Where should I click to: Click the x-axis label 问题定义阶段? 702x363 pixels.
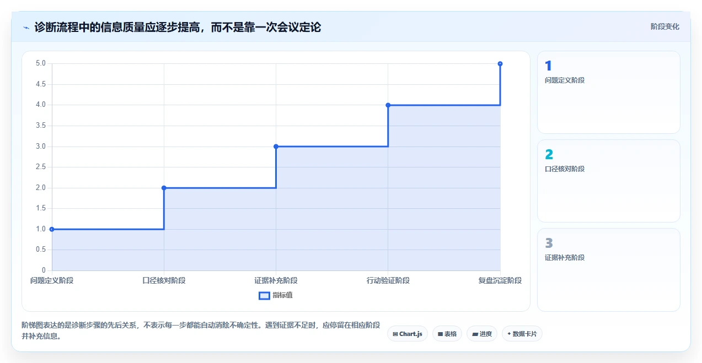(52, 280)
